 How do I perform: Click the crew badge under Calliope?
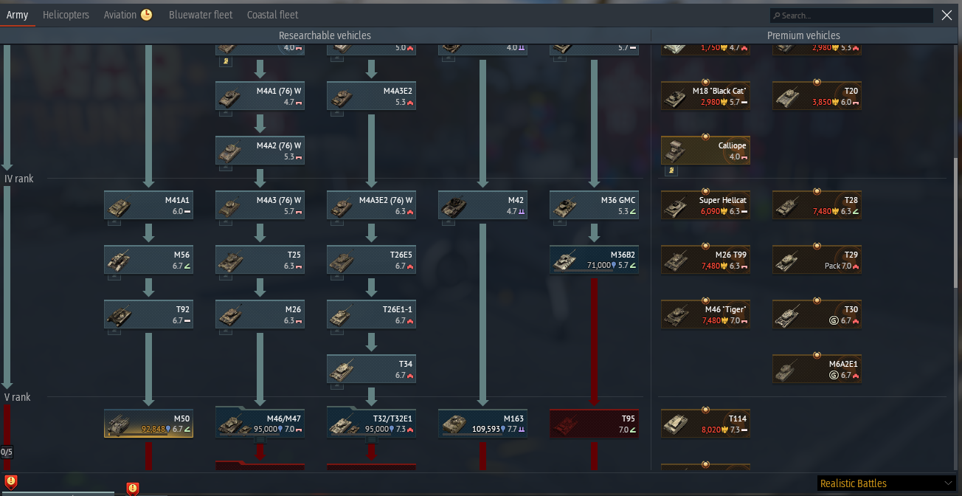tap(672, 170)
